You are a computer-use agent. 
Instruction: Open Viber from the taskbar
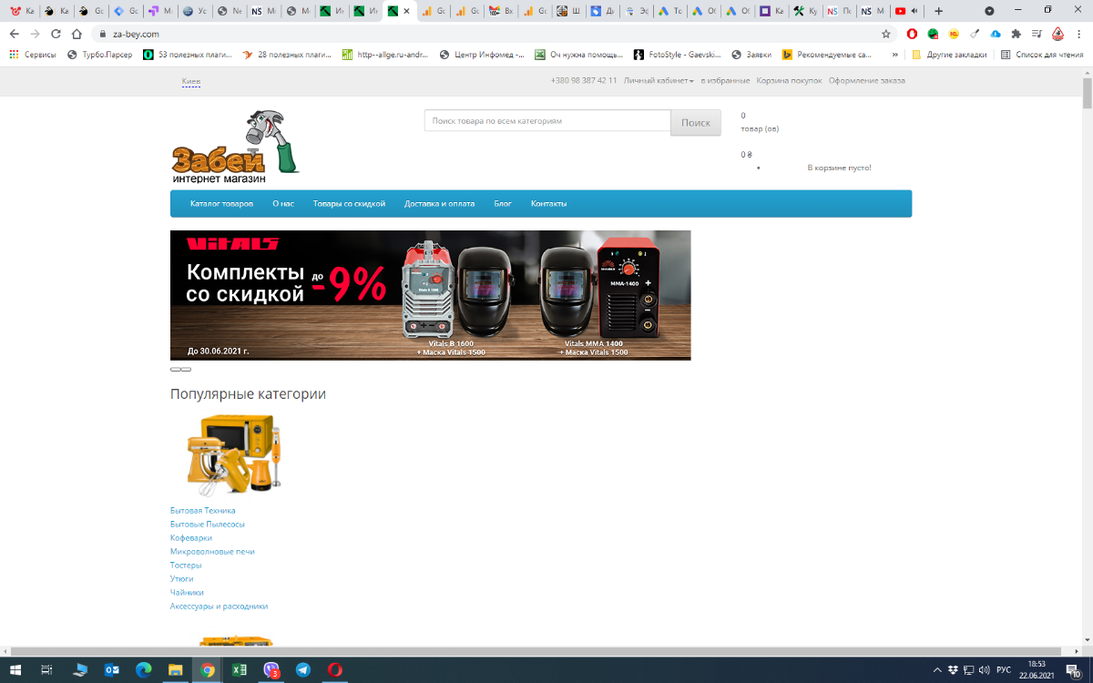tap(271, 669)
